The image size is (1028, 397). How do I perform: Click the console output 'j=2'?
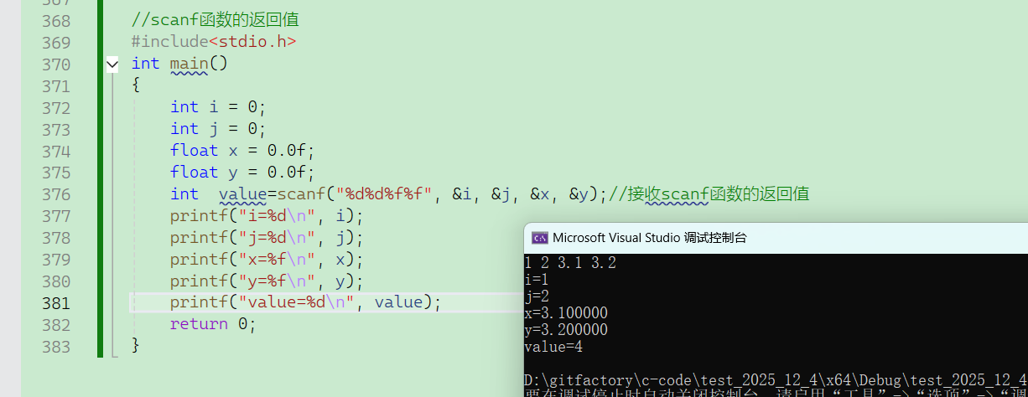[x=537, y=296]
